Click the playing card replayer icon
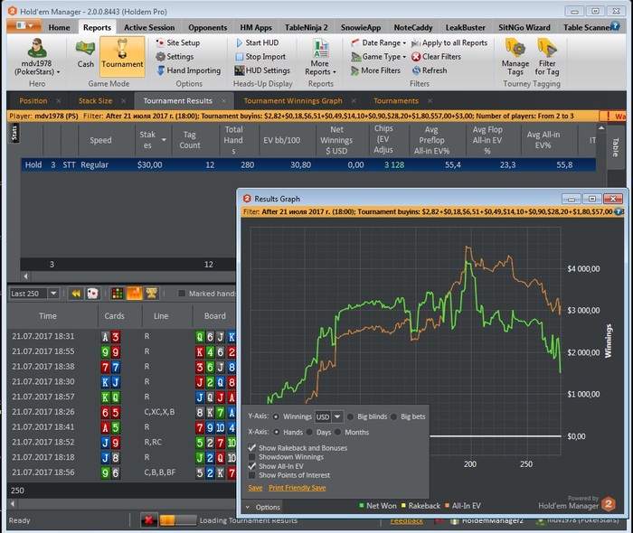The height and width of the screenshot is (533, 633). tap(92, 294)
